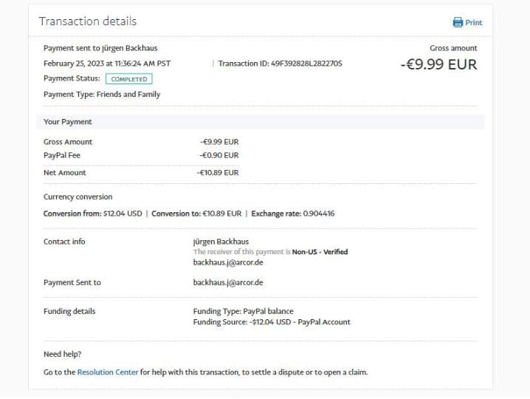The width and height of the screenshot is (530, 399).
Task: Click the Payment Type Friends and Family line
Action: coord(102,95)
